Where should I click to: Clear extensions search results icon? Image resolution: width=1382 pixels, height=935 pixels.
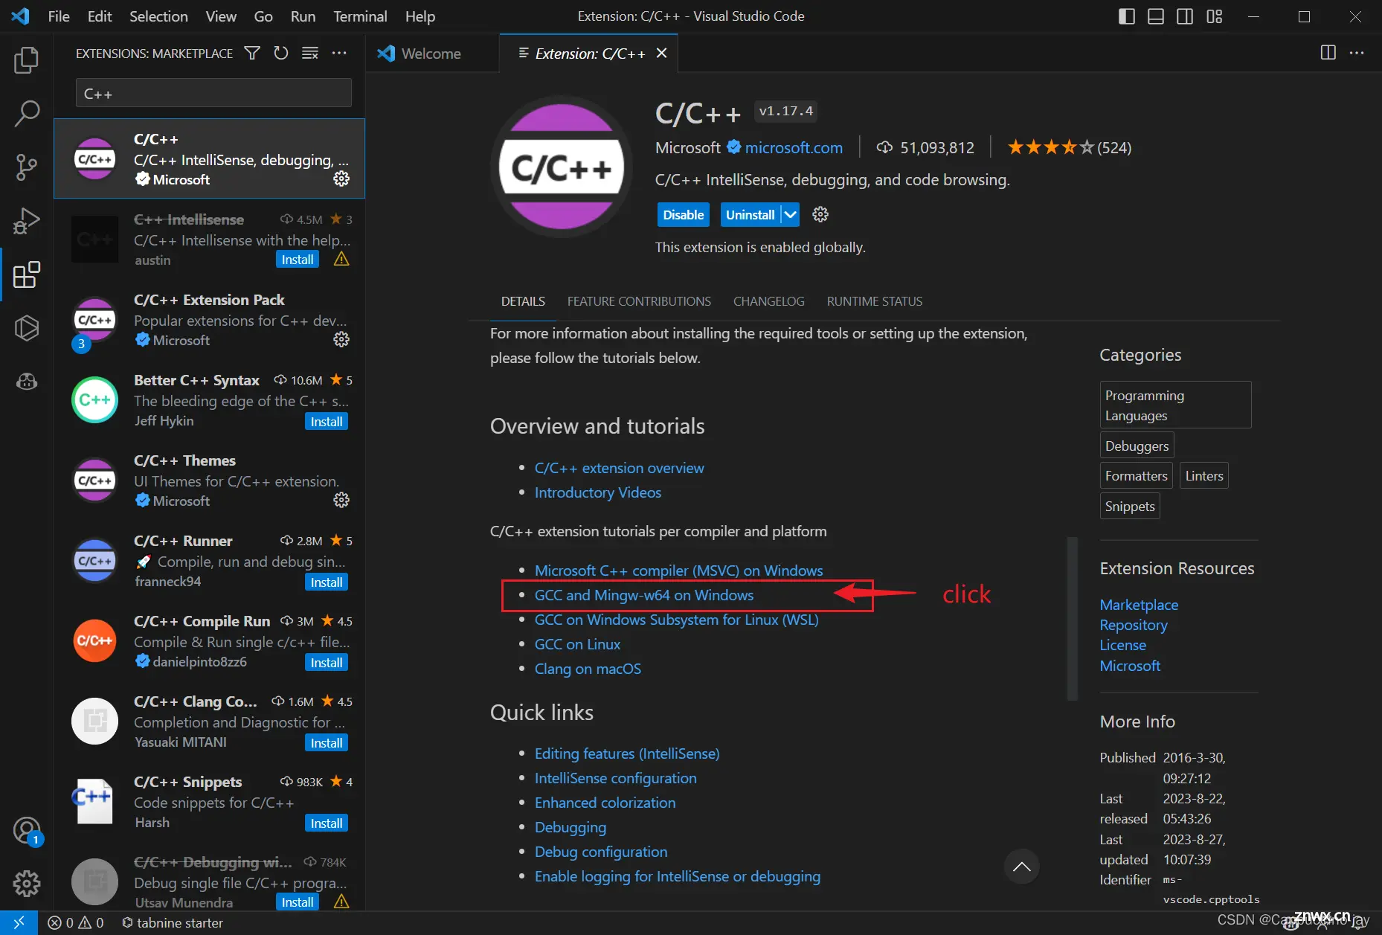pyautogui.click(x=310, y=53)
